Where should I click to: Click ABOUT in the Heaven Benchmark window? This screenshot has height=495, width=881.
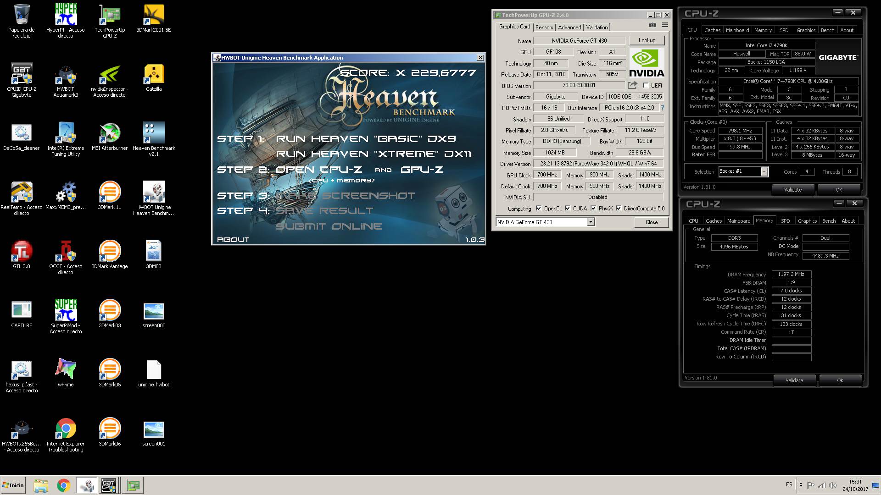233,240
